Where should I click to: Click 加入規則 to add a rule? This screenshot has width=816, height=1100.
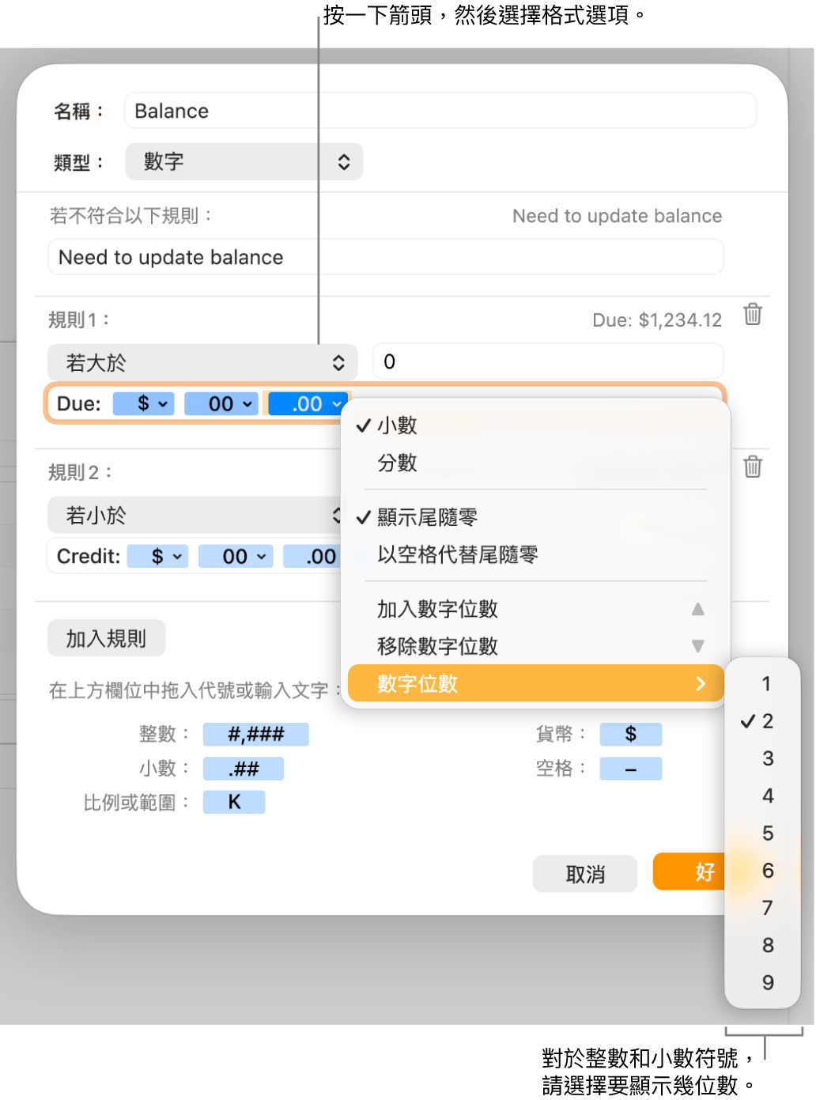pyautogui.click(x=106, y=637)
